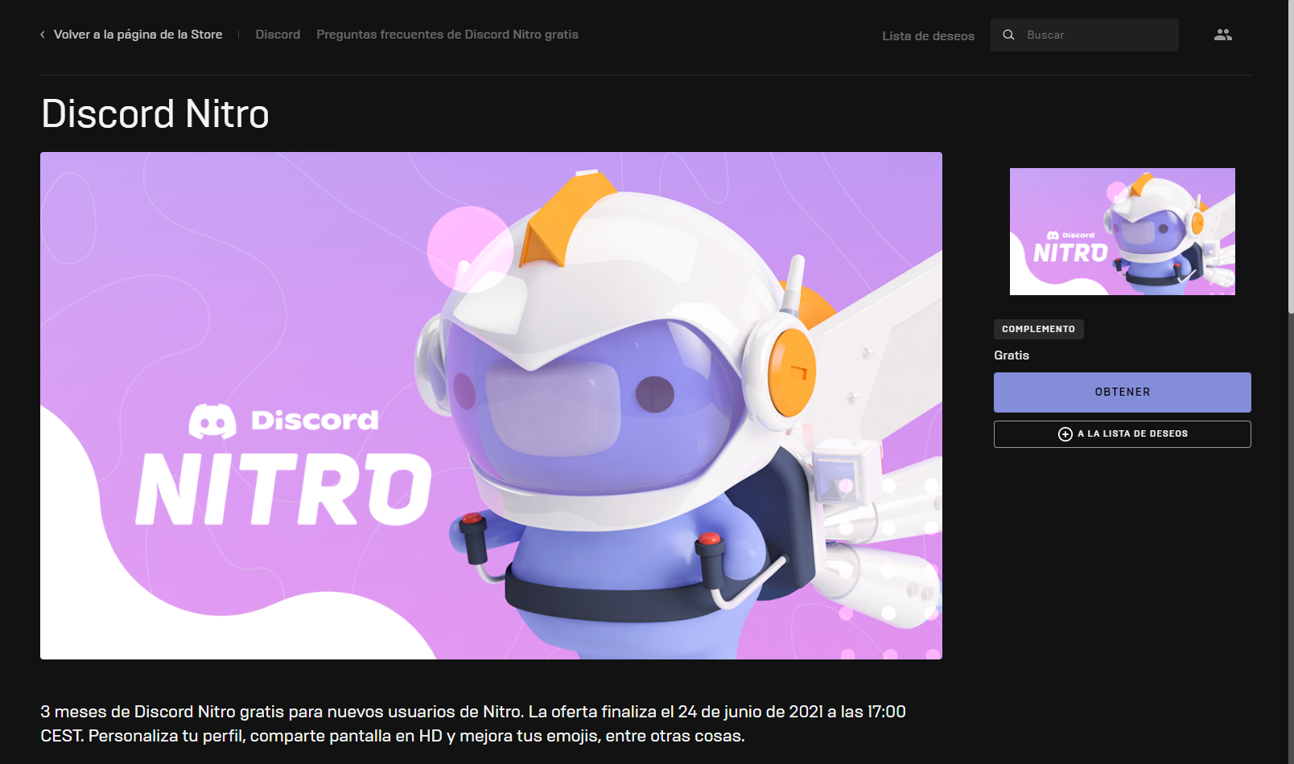Click the Gratis price label
The width and height of the screenshot is (1294, 764).
click(1011, 355)
